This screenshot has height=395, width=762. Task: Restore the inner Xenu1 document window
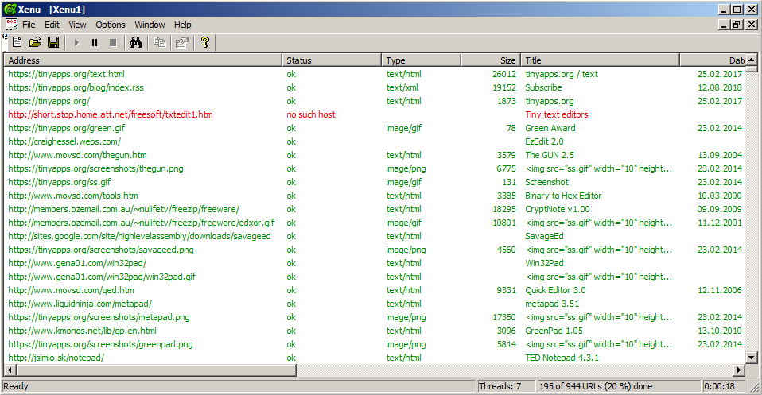[737, 25]
